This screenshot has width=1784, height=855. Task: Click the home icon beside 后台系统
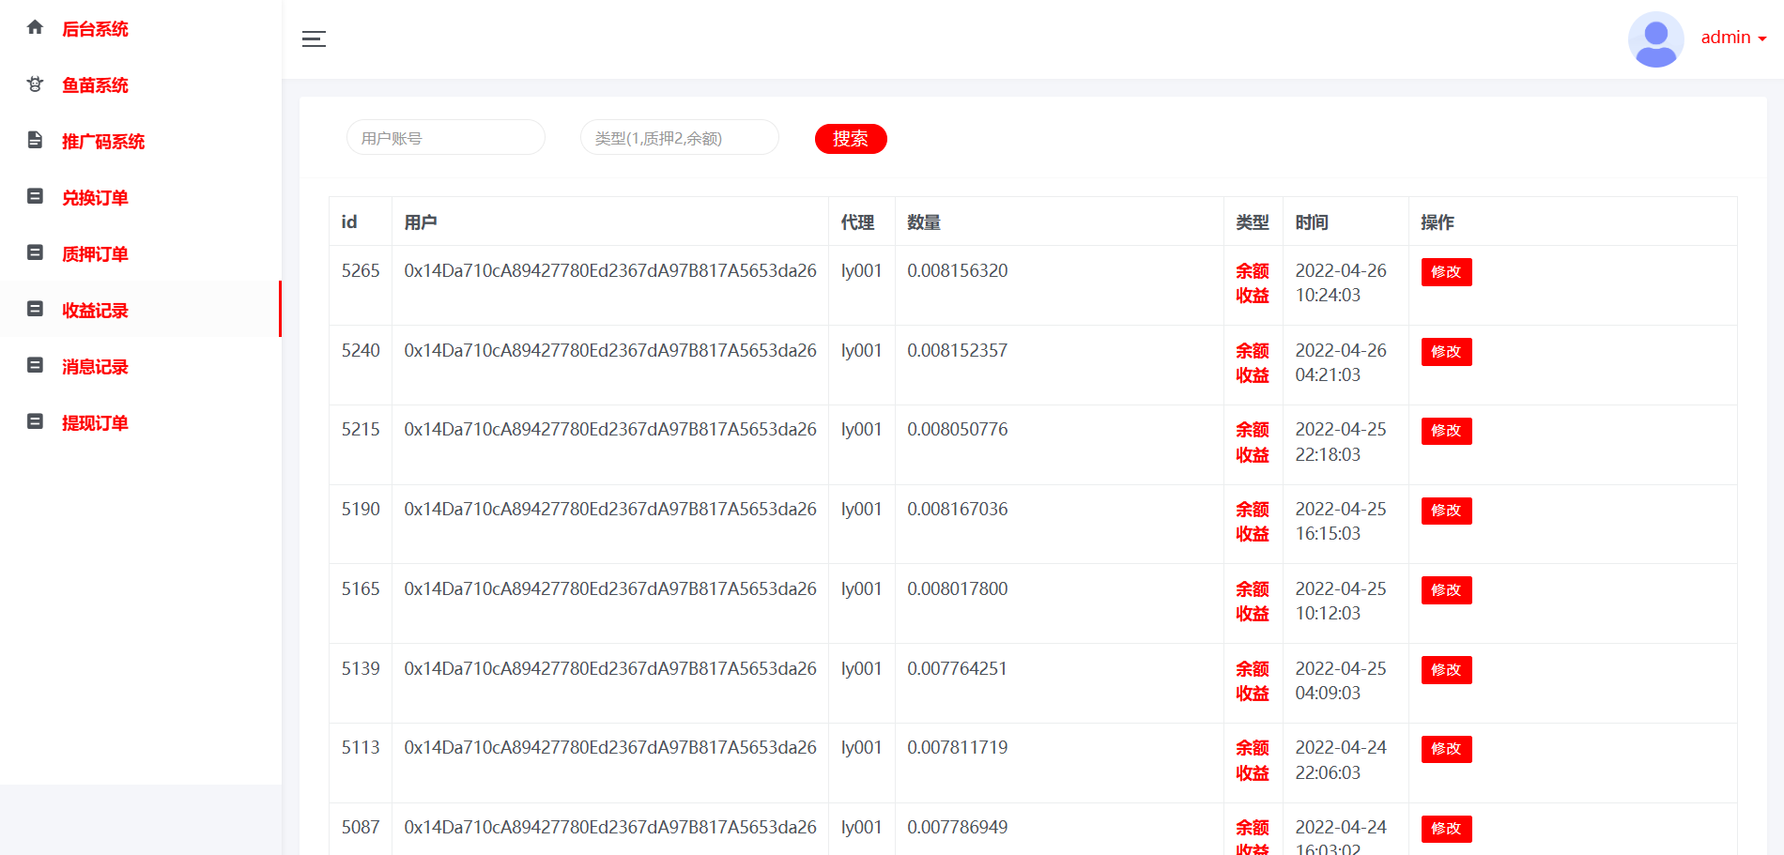pyautogui.click(x=35, y=28)
